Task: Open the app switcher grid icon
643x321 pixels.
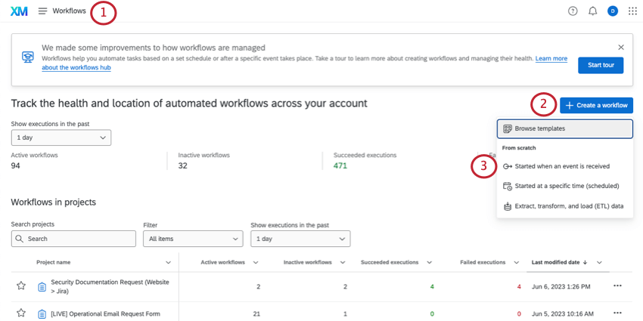Action: coord(632,11)
